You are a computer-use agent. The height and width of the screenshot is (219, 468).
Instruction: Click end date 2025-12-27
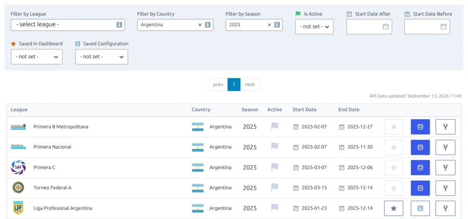[x=360, y=127]
